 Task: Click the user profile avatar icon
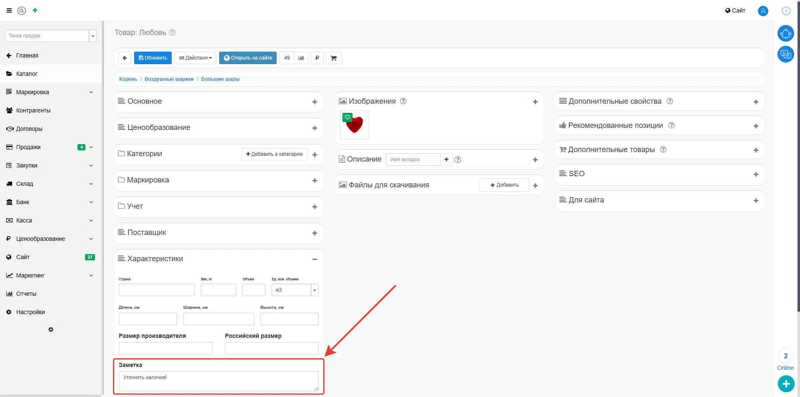[x=762, y=11]
